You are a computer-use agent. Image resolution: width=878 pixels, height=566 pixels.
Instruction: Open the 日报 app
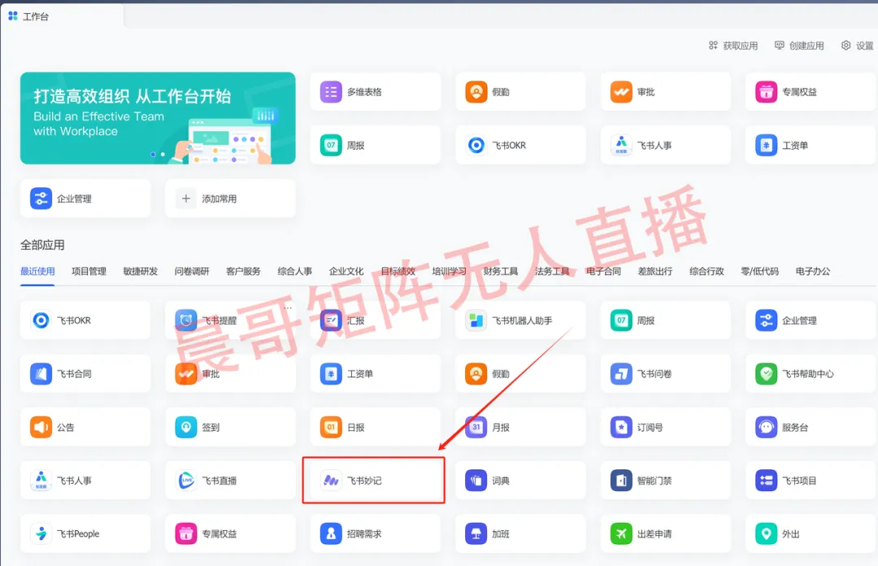click(x=375, y=427)
